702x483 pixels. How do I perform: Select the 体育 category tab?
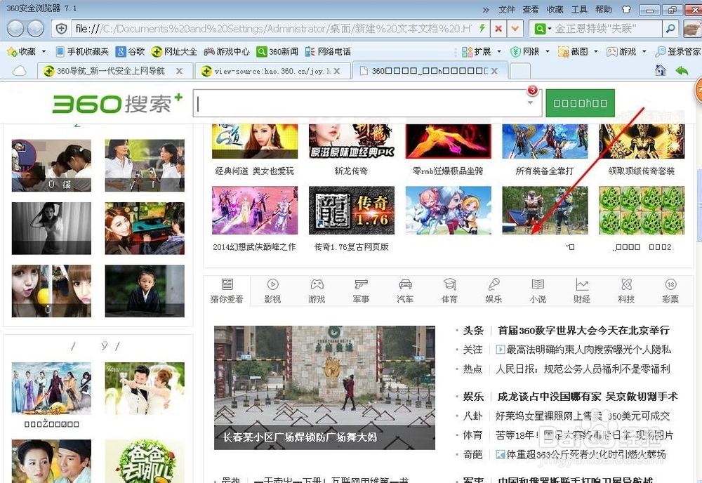coord(449,291)
